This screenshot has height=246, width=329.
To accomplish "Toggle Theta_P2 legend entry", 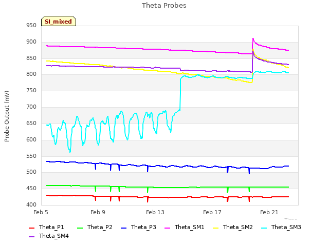I will click(95, 227).
